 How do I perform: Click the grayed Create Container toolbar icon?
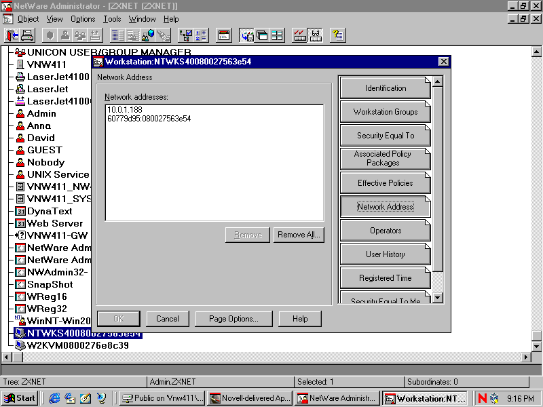(50, 35)
